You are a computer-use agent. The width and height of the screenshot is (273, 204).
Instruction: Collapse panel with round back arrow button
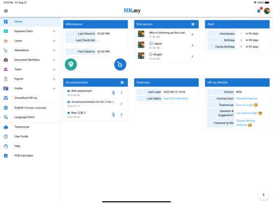coord(264,195)
